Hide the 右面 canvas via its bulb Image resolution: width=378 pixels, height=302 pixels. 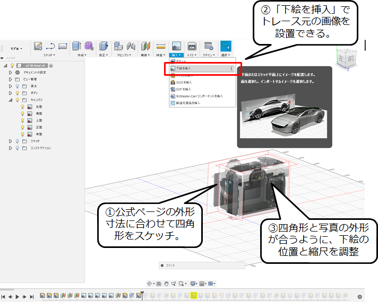point(22,106)
